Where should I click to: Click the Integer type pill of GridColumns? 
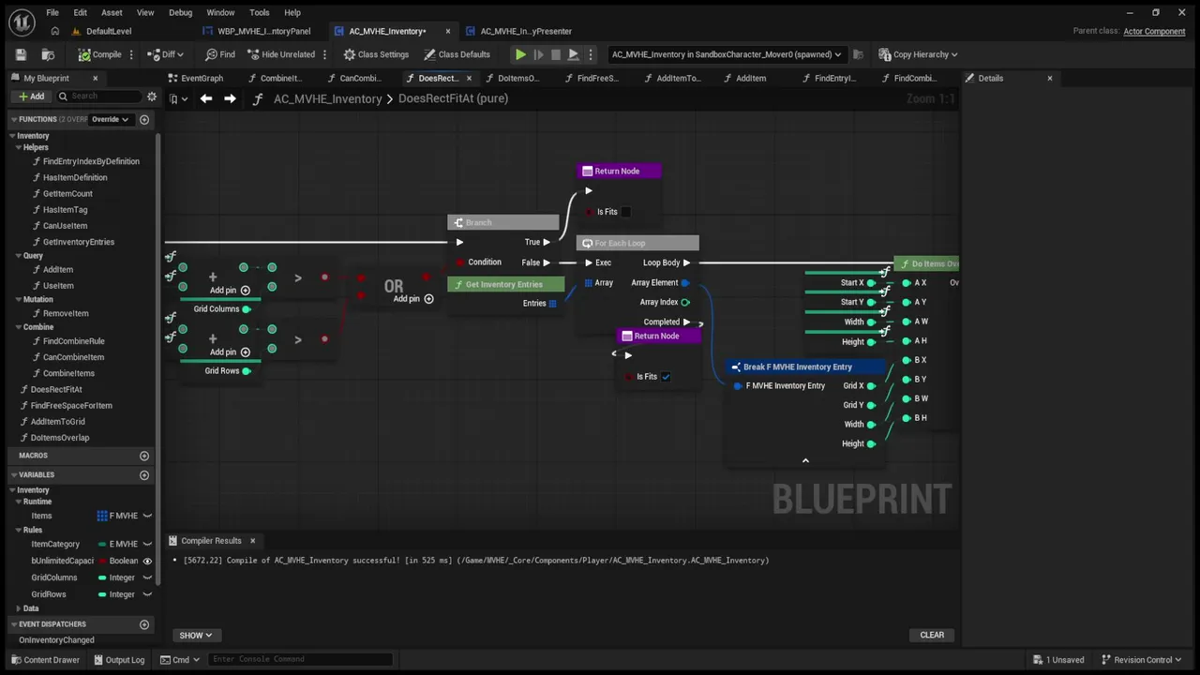(117, 577)
